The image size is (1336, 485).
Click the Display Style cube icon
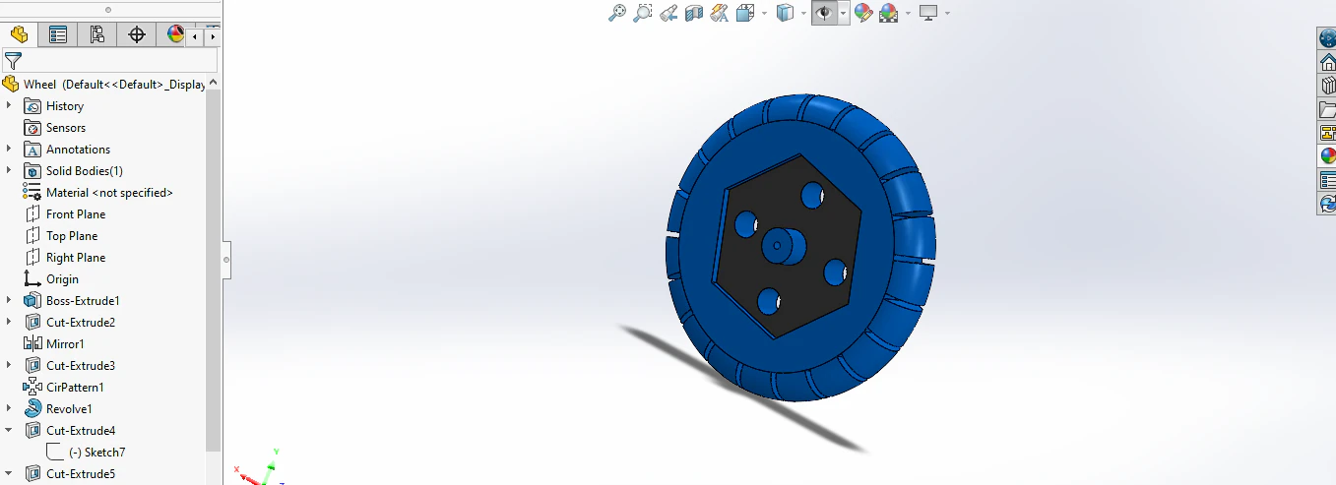pos(786,13)
